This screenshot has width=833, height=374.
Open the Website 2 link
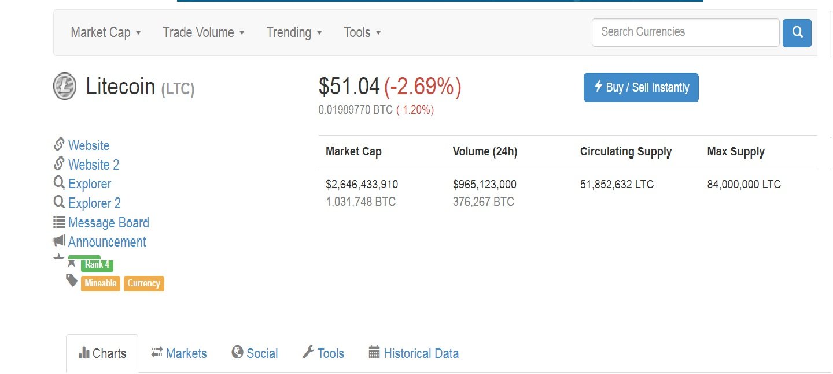[x=94, y=164]
